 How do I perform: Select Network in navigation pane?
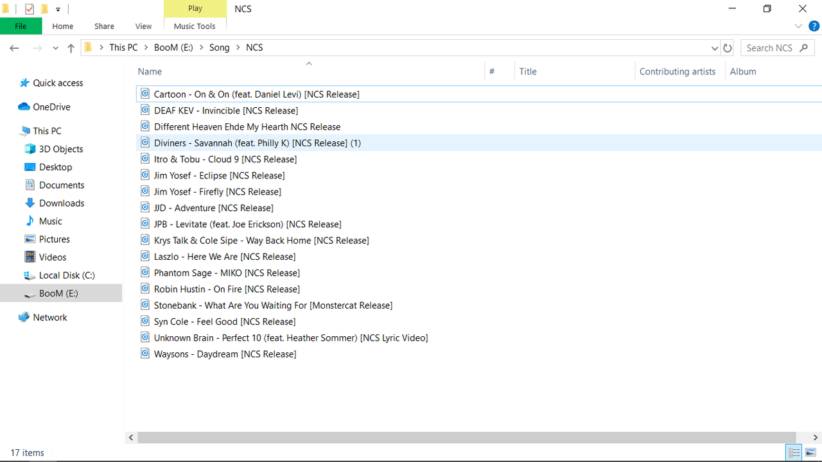43,318
